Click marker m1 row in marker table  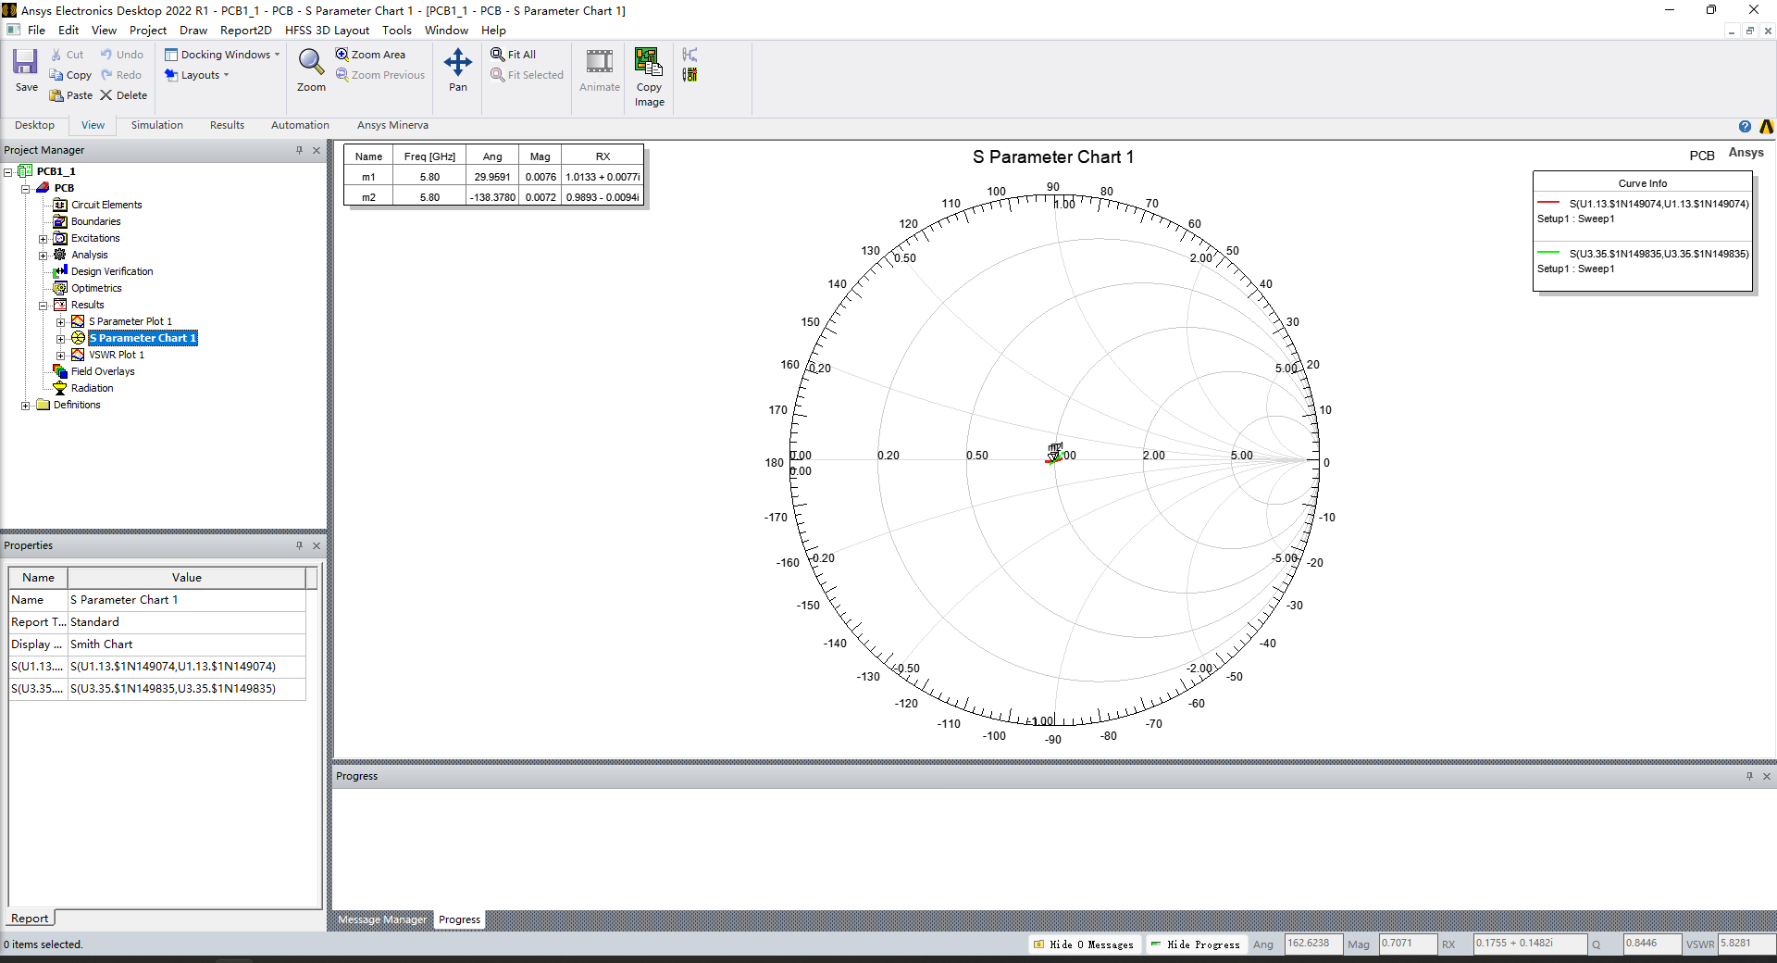point(494,177)
